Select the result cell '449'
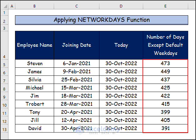This screenshot has height=140, width=196. [x=165, y=71]
